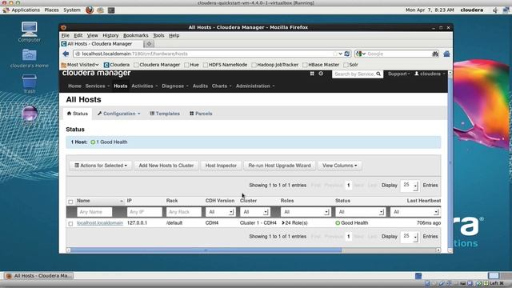Open the Administration dropdown menu
Screen dimensions: 512x288
click(x=255, y=86)
